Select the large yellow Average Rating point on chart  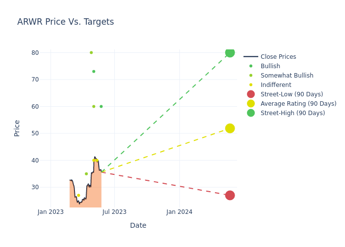230,128
